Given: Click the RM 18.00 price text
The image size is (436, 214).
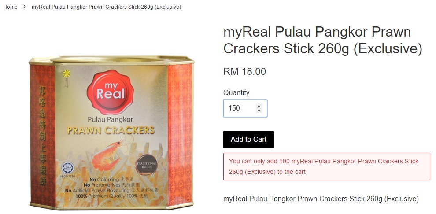Looking at the screenshot, I should click(244, 71).
